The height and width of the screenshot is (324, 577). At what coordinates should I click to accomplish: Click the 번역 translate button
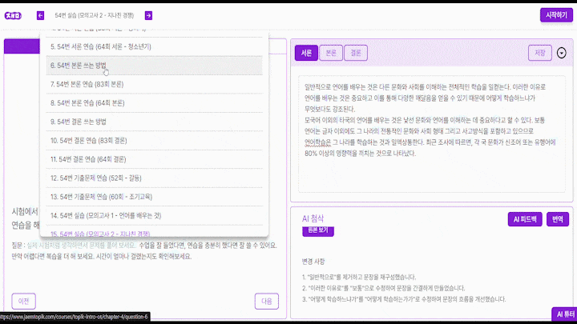pyautogui.click(x=557, y=219)
